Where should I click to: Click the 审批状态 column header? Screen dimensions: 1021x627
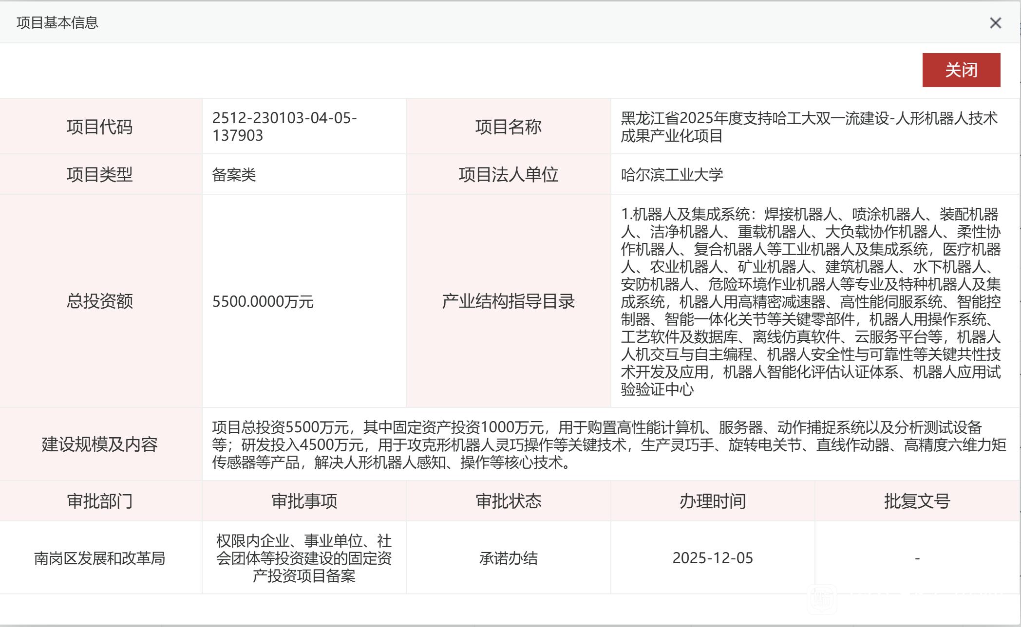coord(508,501)
